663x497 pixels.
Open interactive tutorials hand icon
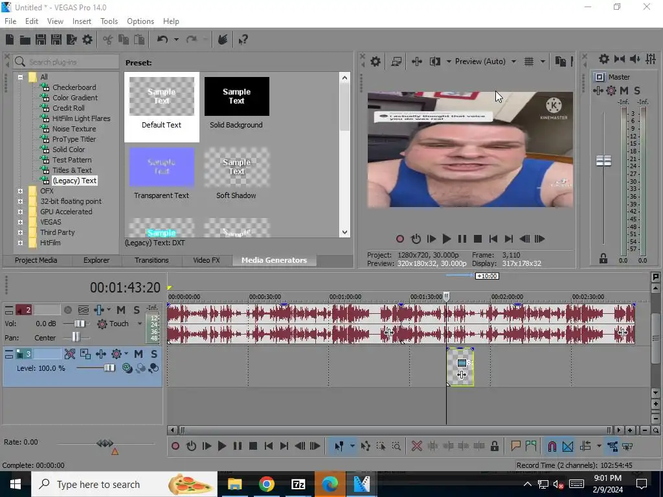(223, 39)
